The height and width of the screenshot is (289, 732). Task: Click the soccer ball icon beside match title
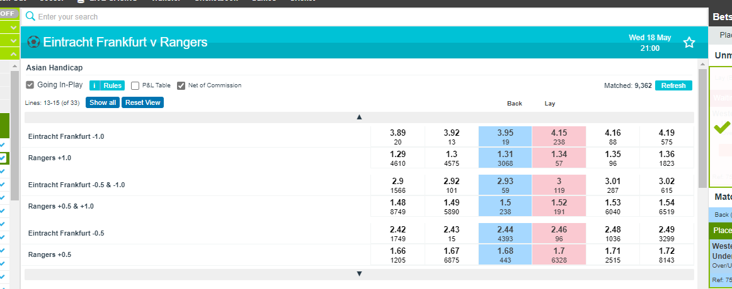pyautogui.click(x=33, y=42)
